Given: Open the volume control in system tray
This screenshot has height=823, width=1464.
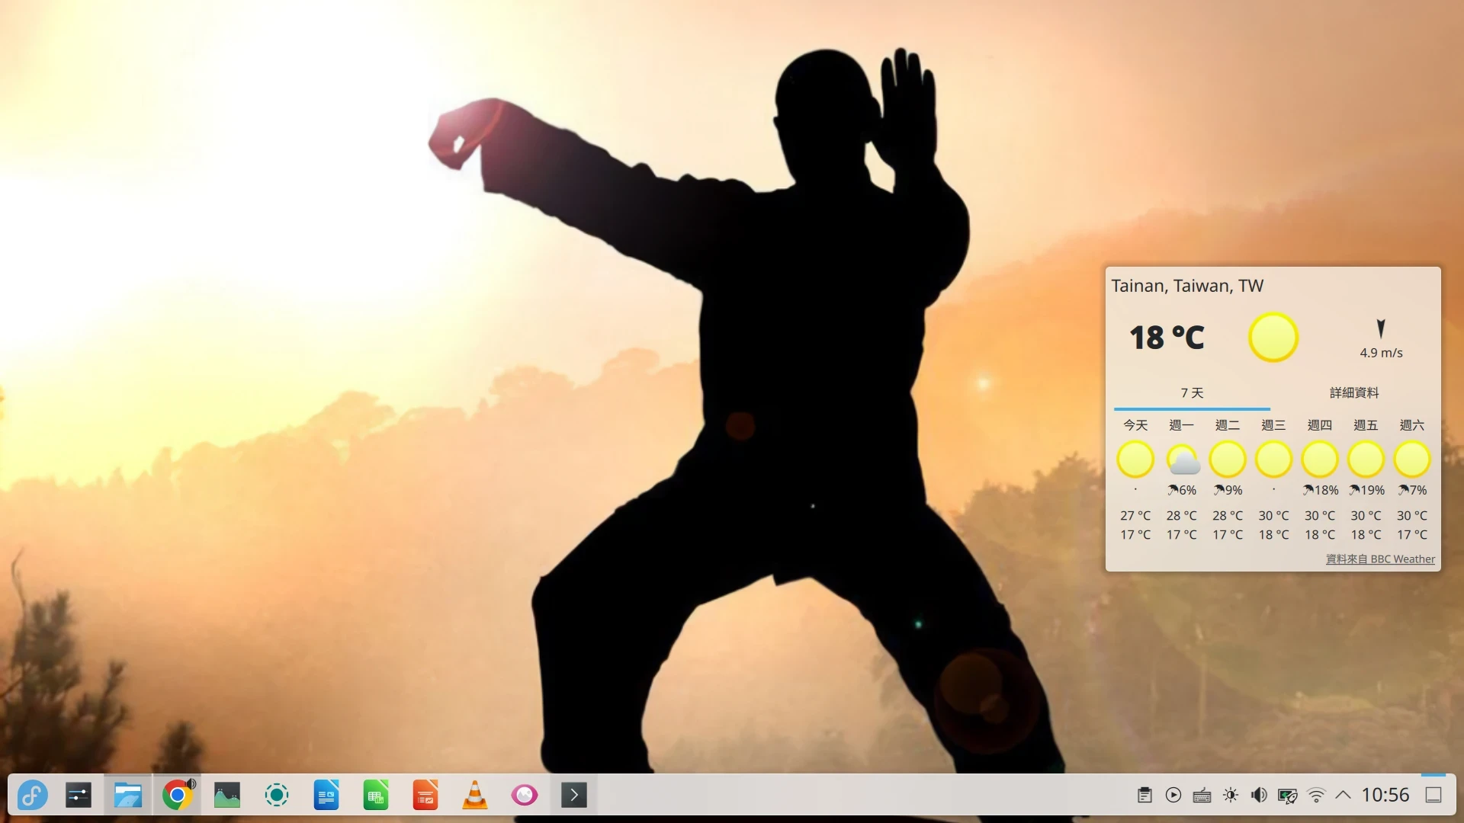Looking at the screenshot, I should pyautogui.click(x=1259, y=795).
